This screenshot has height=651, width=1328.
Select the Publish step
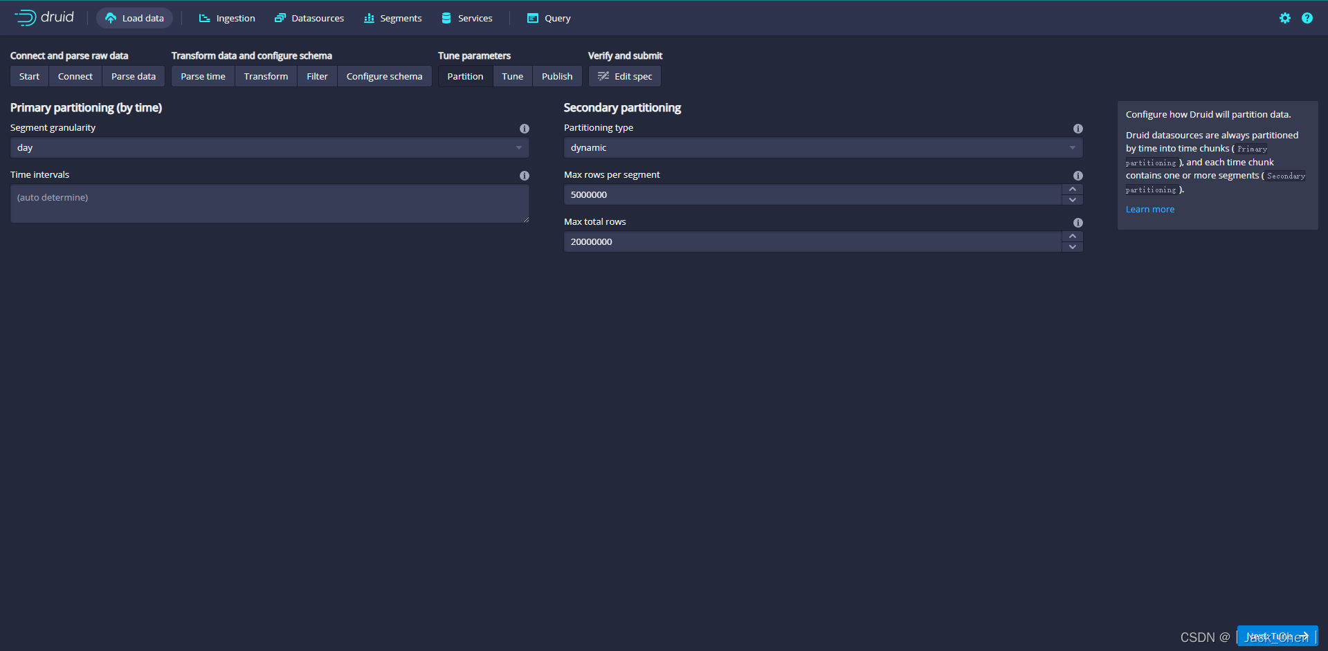pos(557,76)
